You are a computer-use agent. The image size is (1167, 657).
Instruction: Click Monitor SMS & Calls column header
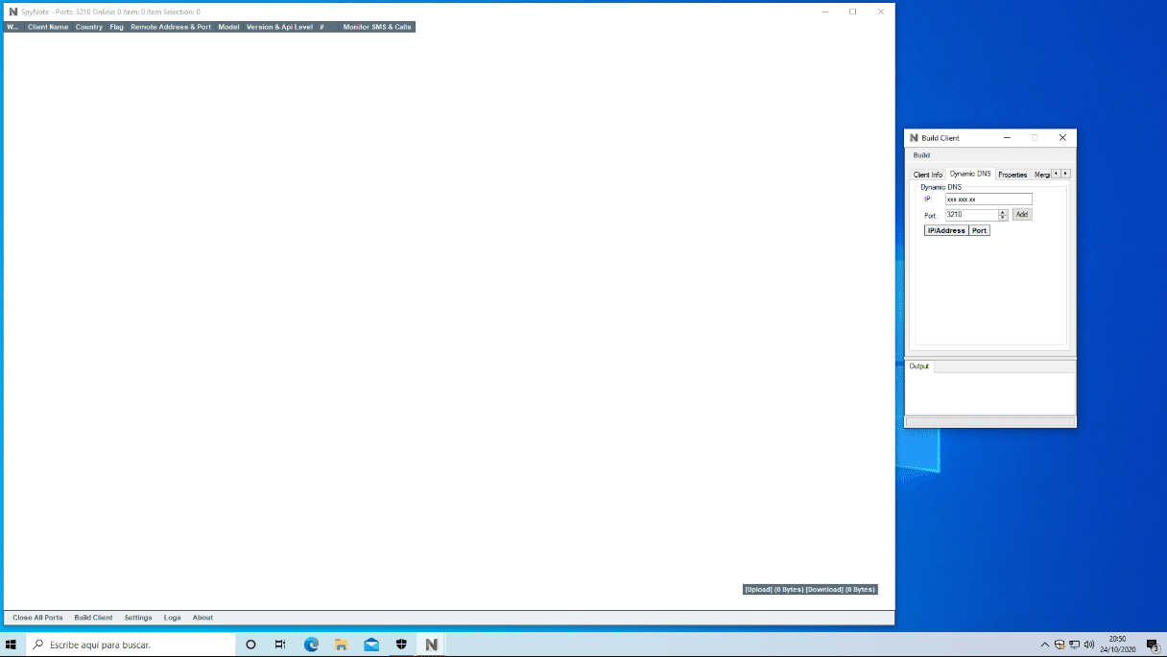[377, 27]
